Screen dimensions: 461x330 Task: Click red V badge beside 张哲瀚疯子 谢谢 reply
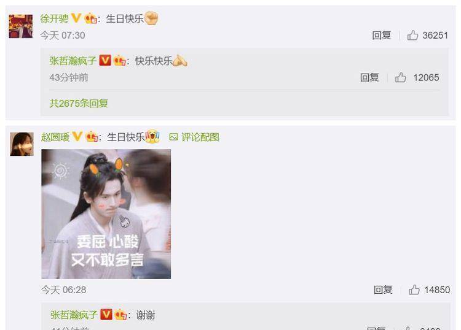(106, 315)
